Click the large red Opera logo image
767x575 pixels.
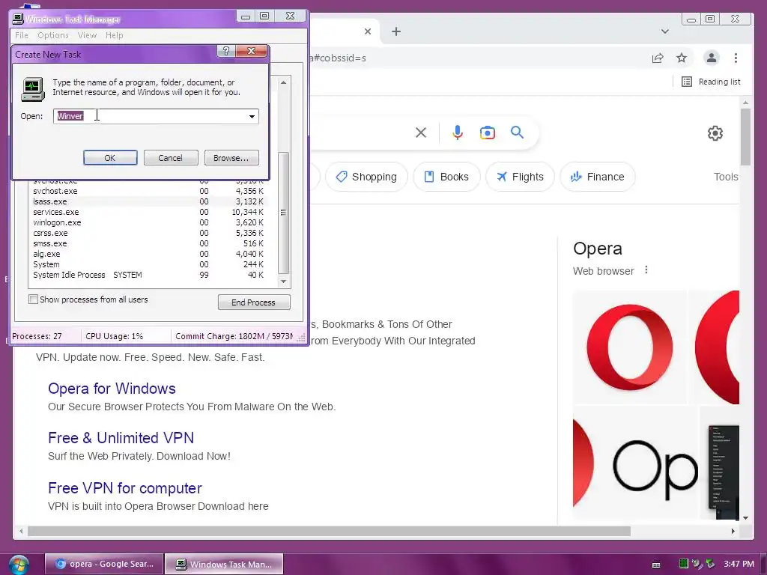[x=629, y=347]
